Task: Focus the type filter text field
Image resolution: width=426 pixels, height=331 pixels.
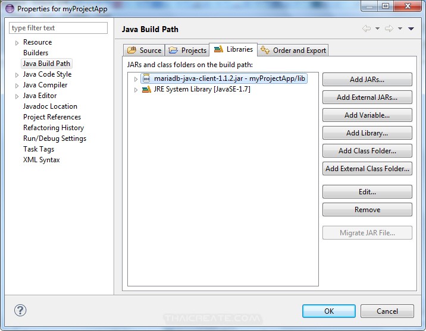Action: click(x=58, y=28)
